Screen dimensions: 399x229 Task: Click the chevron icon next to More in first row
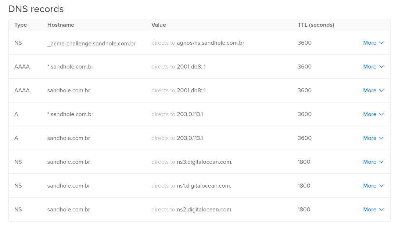(381, 43)
